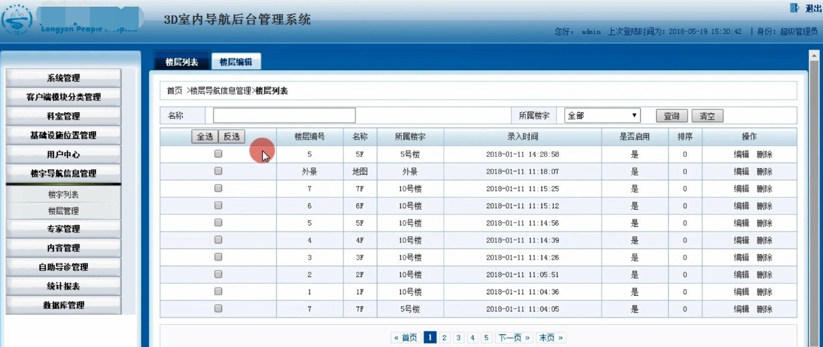The image size is (823, 347).
Task: Switch to 楼层列表 tab
Action: pos(181,61)
